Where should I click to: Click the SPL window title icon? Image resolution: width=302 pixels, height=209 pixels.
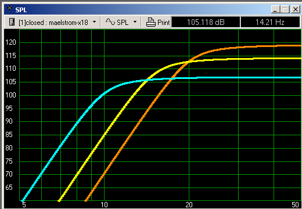(9, 9)
